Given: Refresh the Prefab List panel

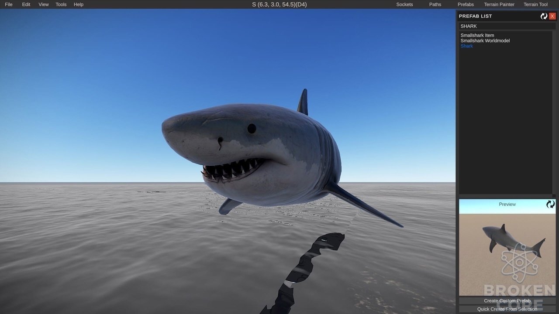Looking at the screenshot, I should pyautogui.click(x=544, y=16).
